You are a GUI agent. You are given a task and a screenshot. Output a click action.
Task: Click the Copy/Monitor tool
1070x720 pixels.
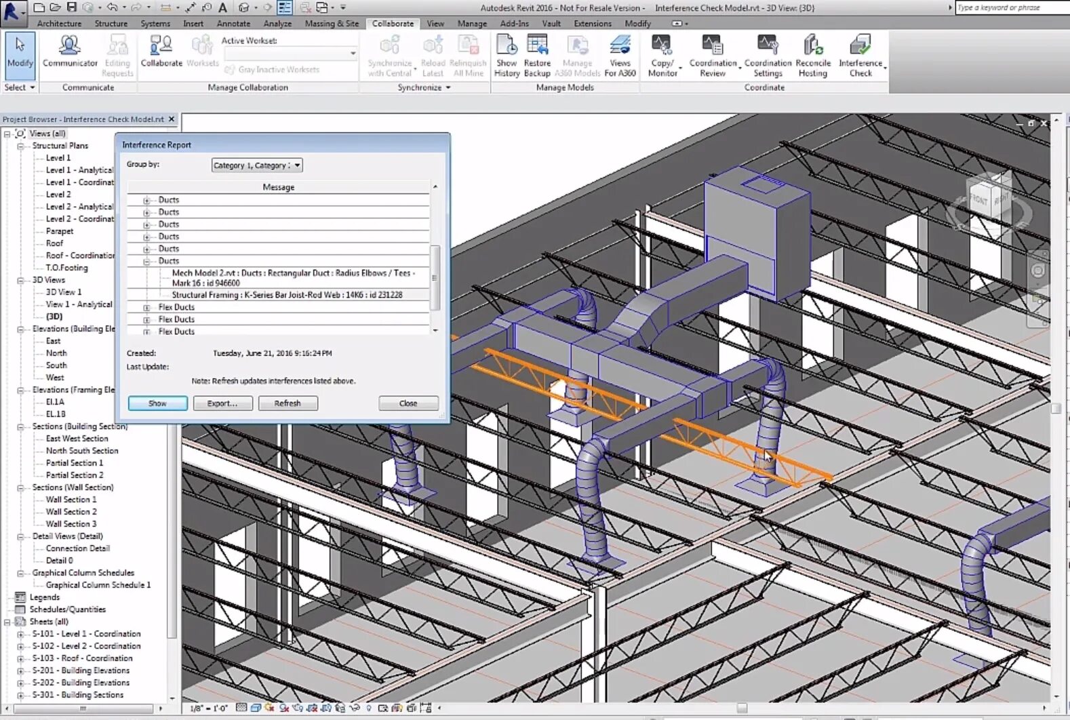click(x=662, y=56)
